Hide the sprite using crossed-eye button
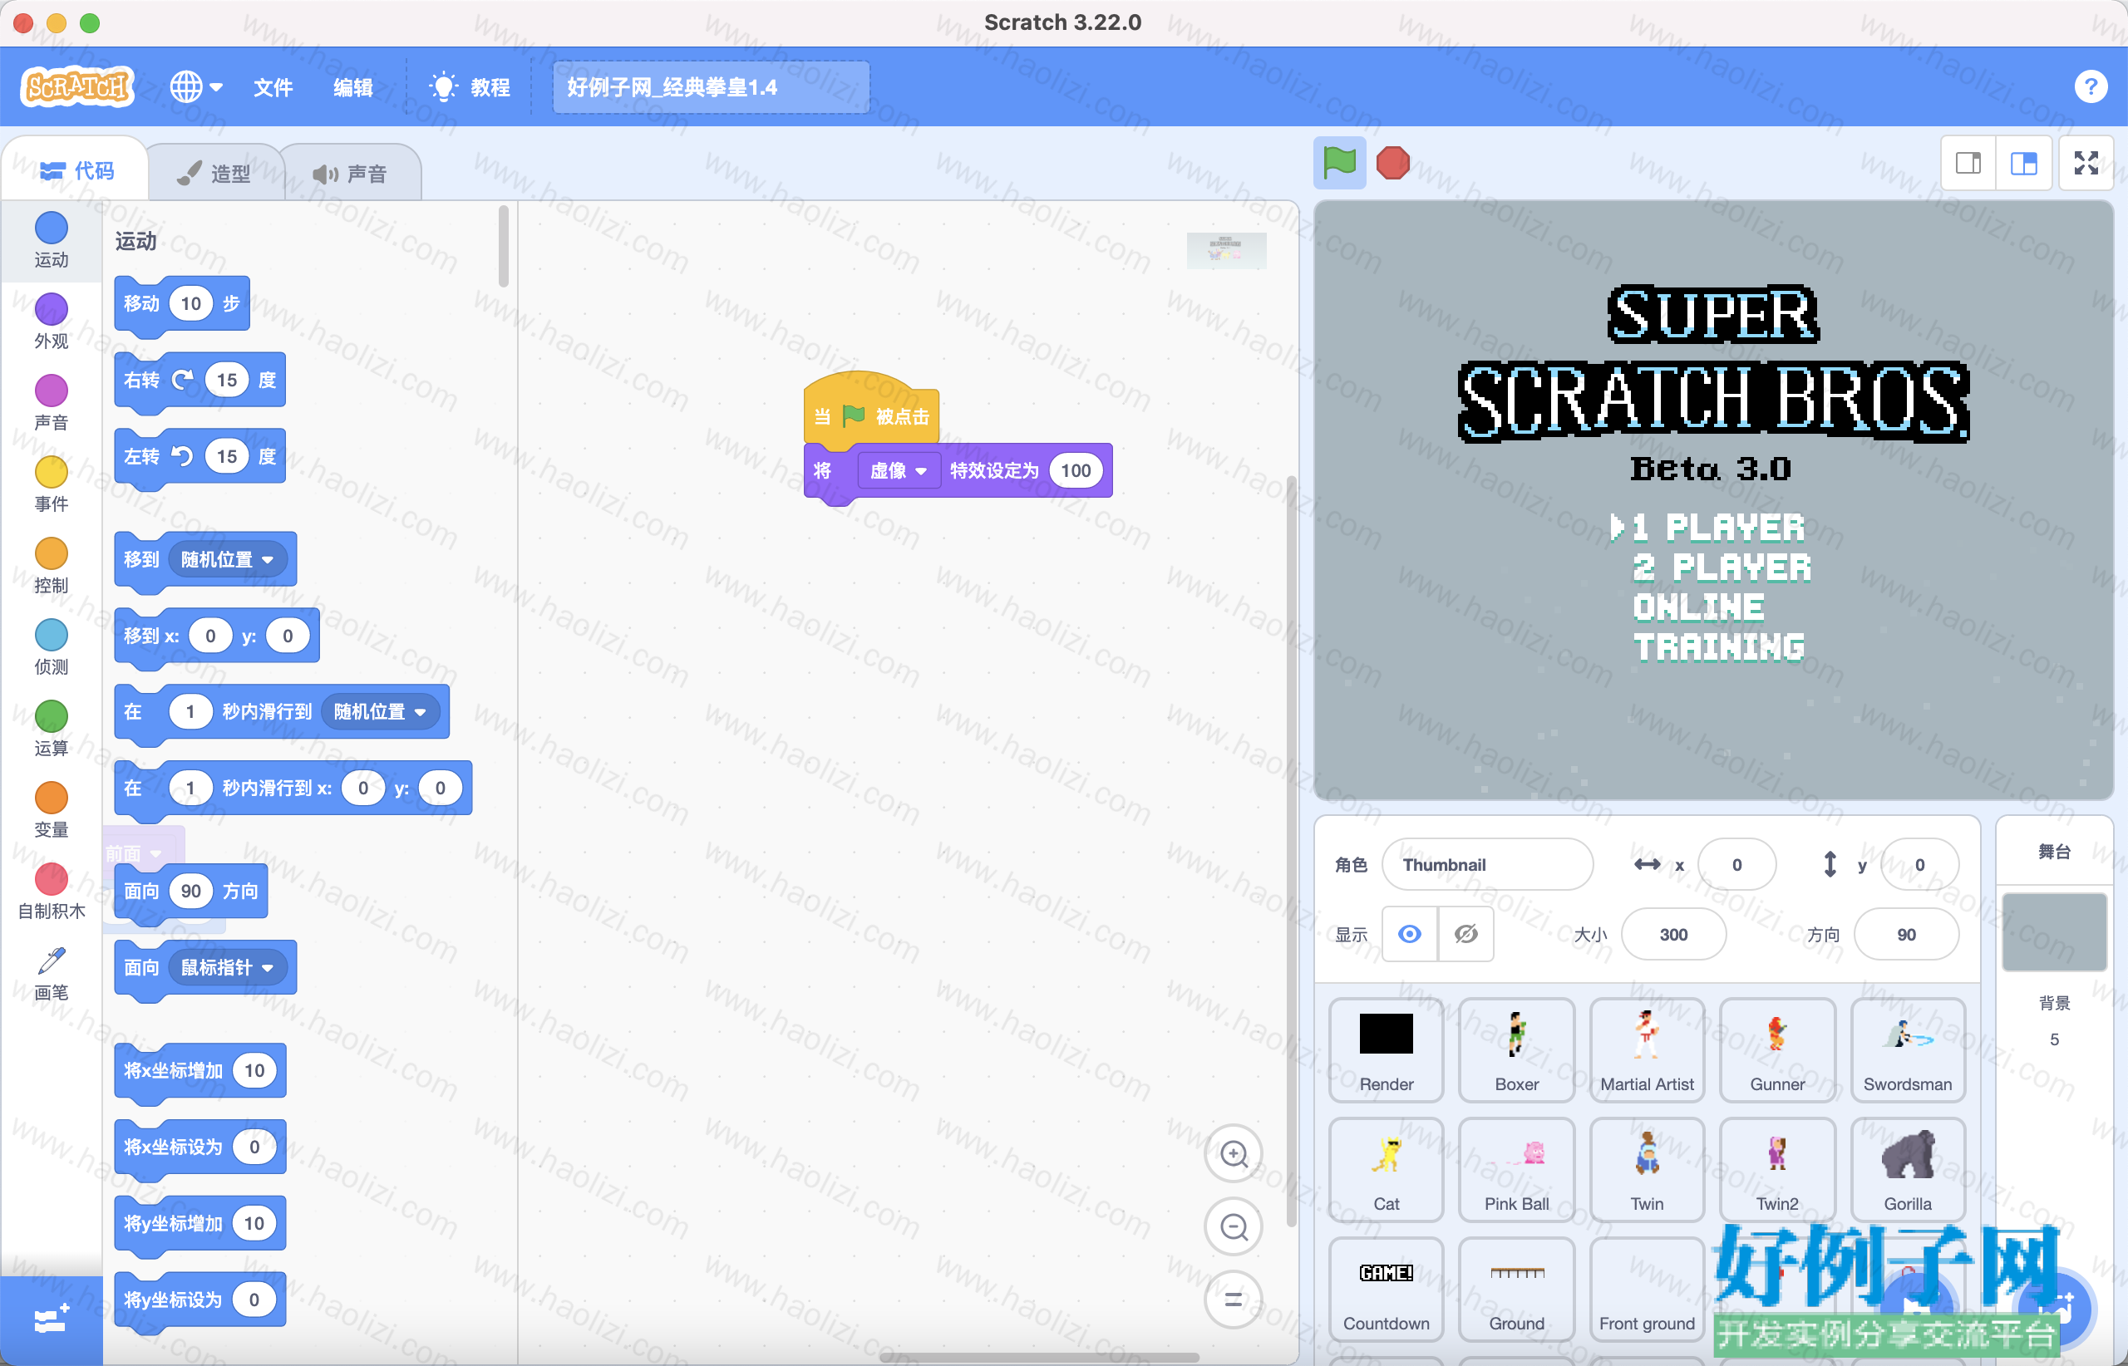Image resolution: width=2128 pixels, height=1366 pixels. click(x=1466, y=934)
